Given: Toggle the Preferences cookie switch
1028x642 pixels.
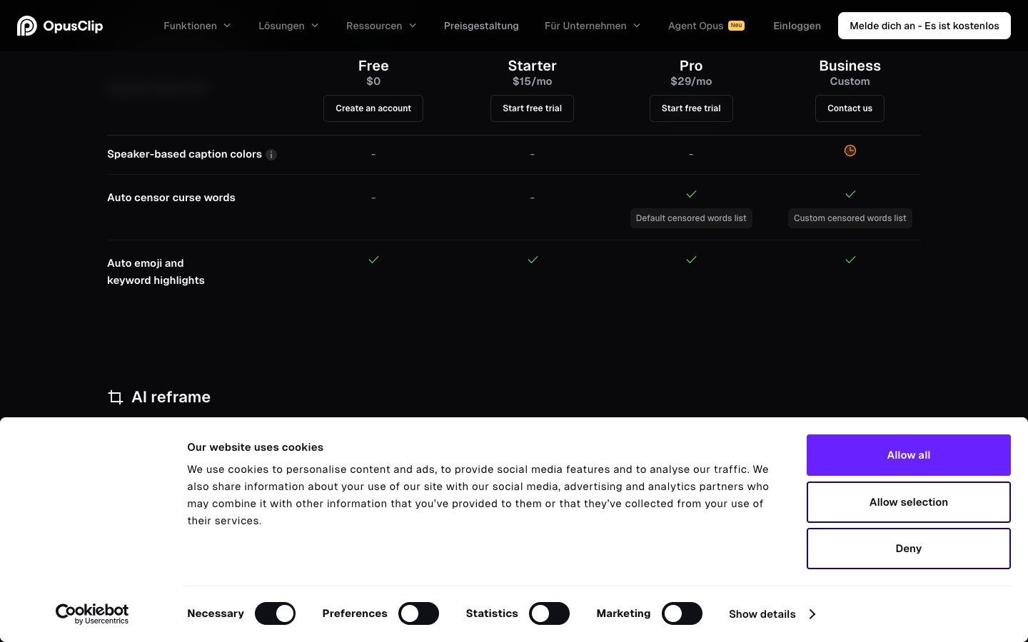Looking at the screenshot, I should point(418,613).
